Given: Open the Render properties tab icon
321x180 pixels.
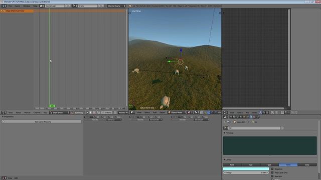Looking at the screenshot, I should click(231, 117).
